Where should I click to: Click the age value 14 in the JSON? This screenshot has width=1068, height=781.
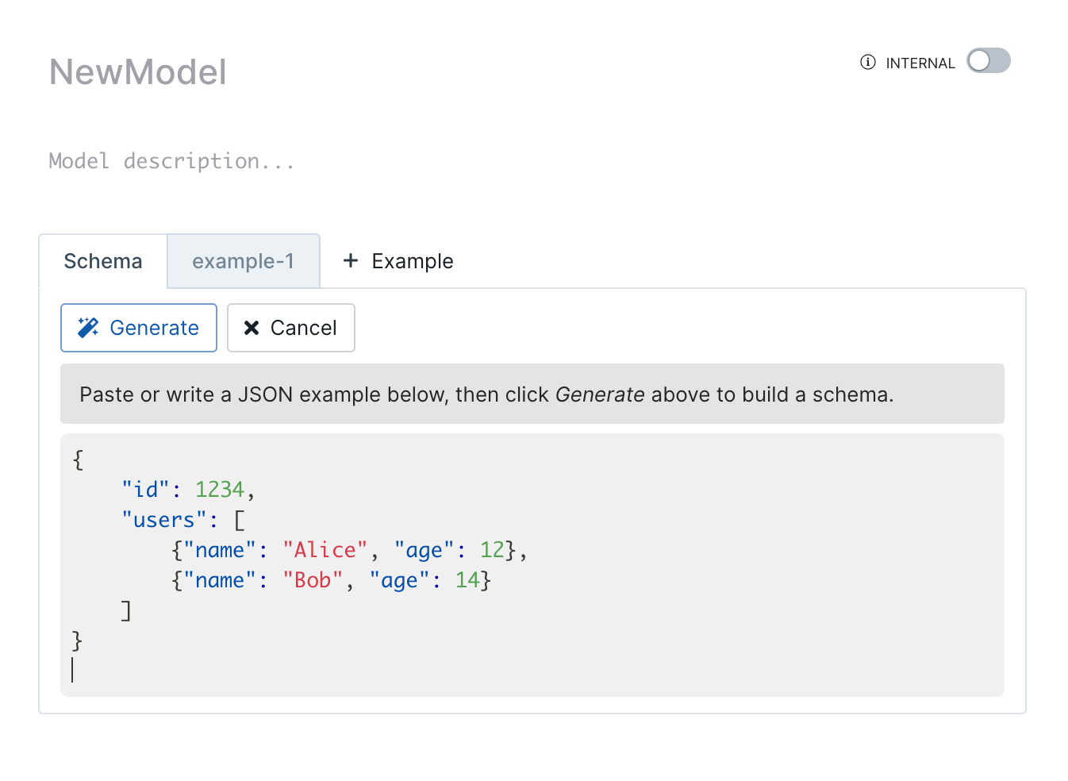[469, 580]
